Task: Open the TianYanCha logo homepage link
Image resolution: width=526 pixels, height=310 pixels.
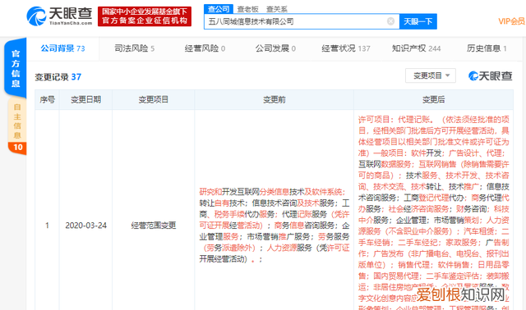Action: (x=59, y=16)
